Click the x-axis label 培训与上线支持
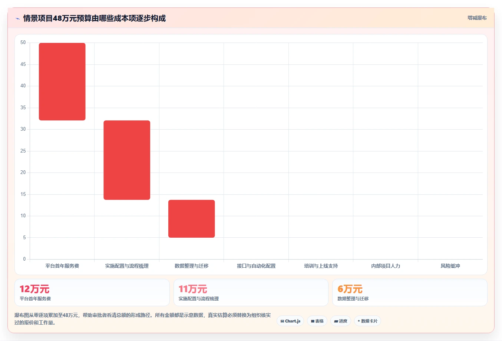This screenshot has height=341, width=502. pos(321,266)
